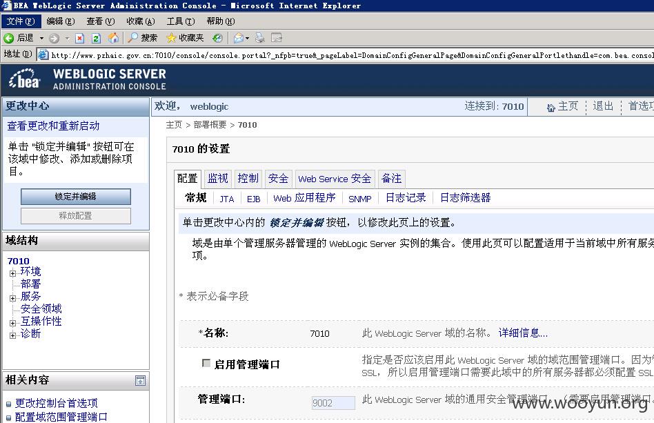Click the 管理端口 field showing 9002
The height and width of the screenshot is (423, 654).
[333, 403]
